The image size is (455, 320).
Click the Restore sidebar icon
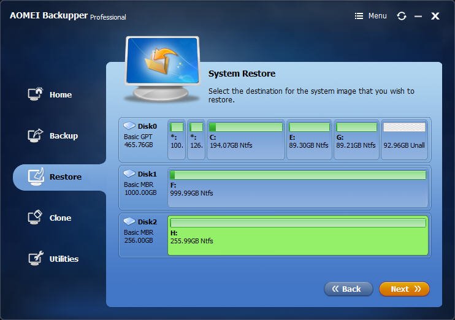point(36,177)
